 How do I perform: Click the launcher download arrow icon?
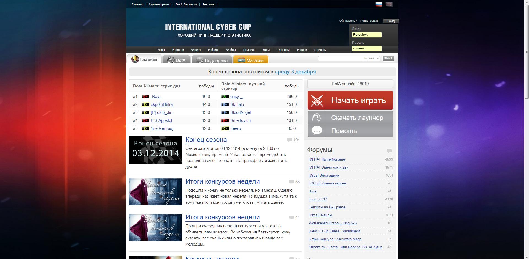click(317, 117)
